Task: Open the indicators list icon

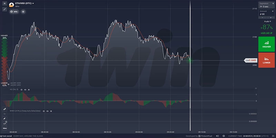Action: pyautogui.click(x=4, y=124)
